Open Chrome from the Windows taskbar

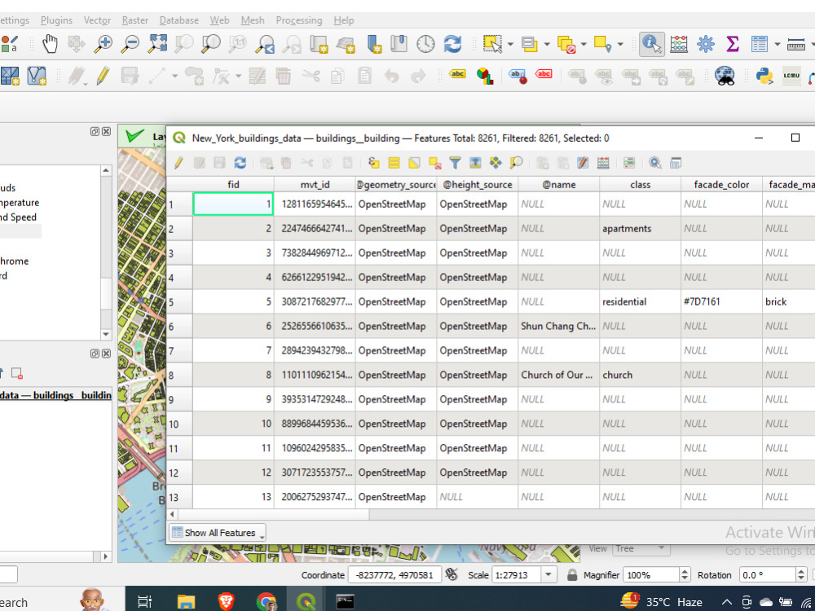point(267,602)
